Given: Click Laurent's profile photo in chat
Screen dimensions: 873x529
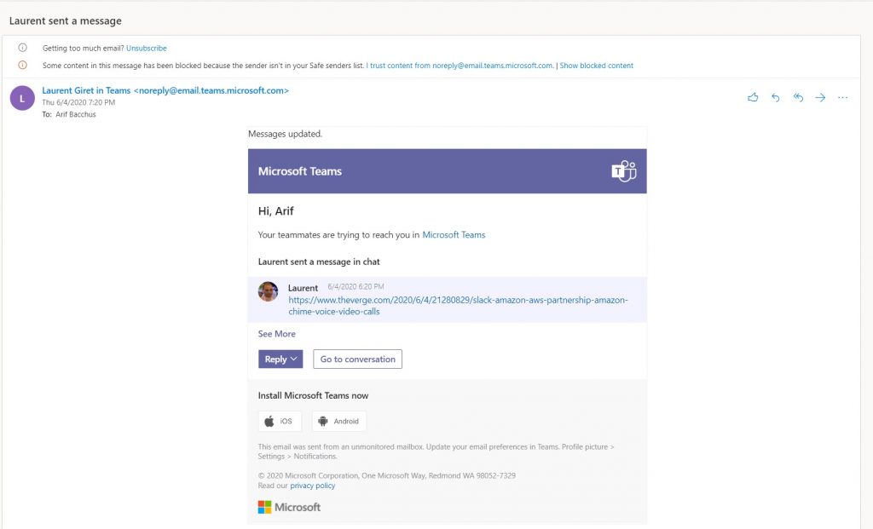Looking at the screenshot, I should (x=268, y=291).
